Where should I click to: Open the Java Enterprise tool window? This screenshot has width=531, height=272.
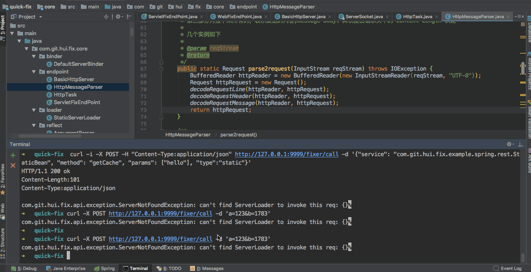coord(66,268)
